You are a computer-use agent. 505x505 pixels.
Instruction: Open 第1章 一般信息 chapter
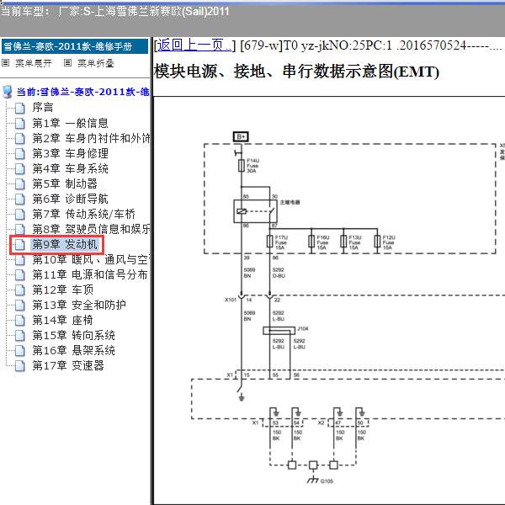[70, 123]
